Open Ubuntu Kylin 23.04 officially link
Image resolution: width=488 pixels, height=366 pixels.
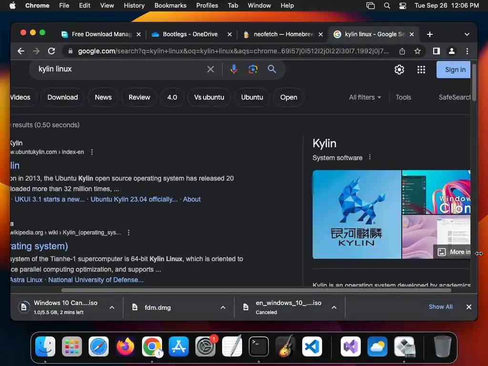[134, 199]
